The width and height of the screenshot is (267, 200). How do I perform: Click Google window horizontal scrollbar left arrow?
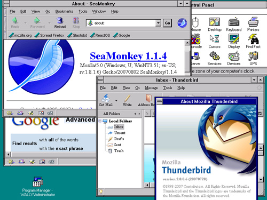coord(8,154)
